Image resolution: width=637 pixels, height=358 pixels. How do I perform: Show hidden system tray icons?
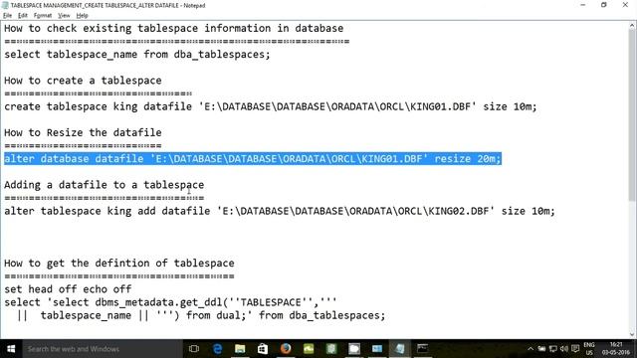531,349
